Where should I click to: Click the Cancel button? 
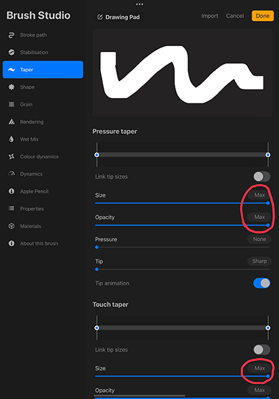tap(235, 16)
